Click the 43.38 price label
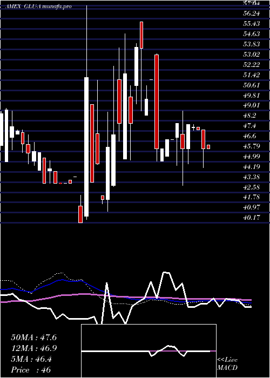This screenshot has width=270, height=378. [x=251, y=177]
